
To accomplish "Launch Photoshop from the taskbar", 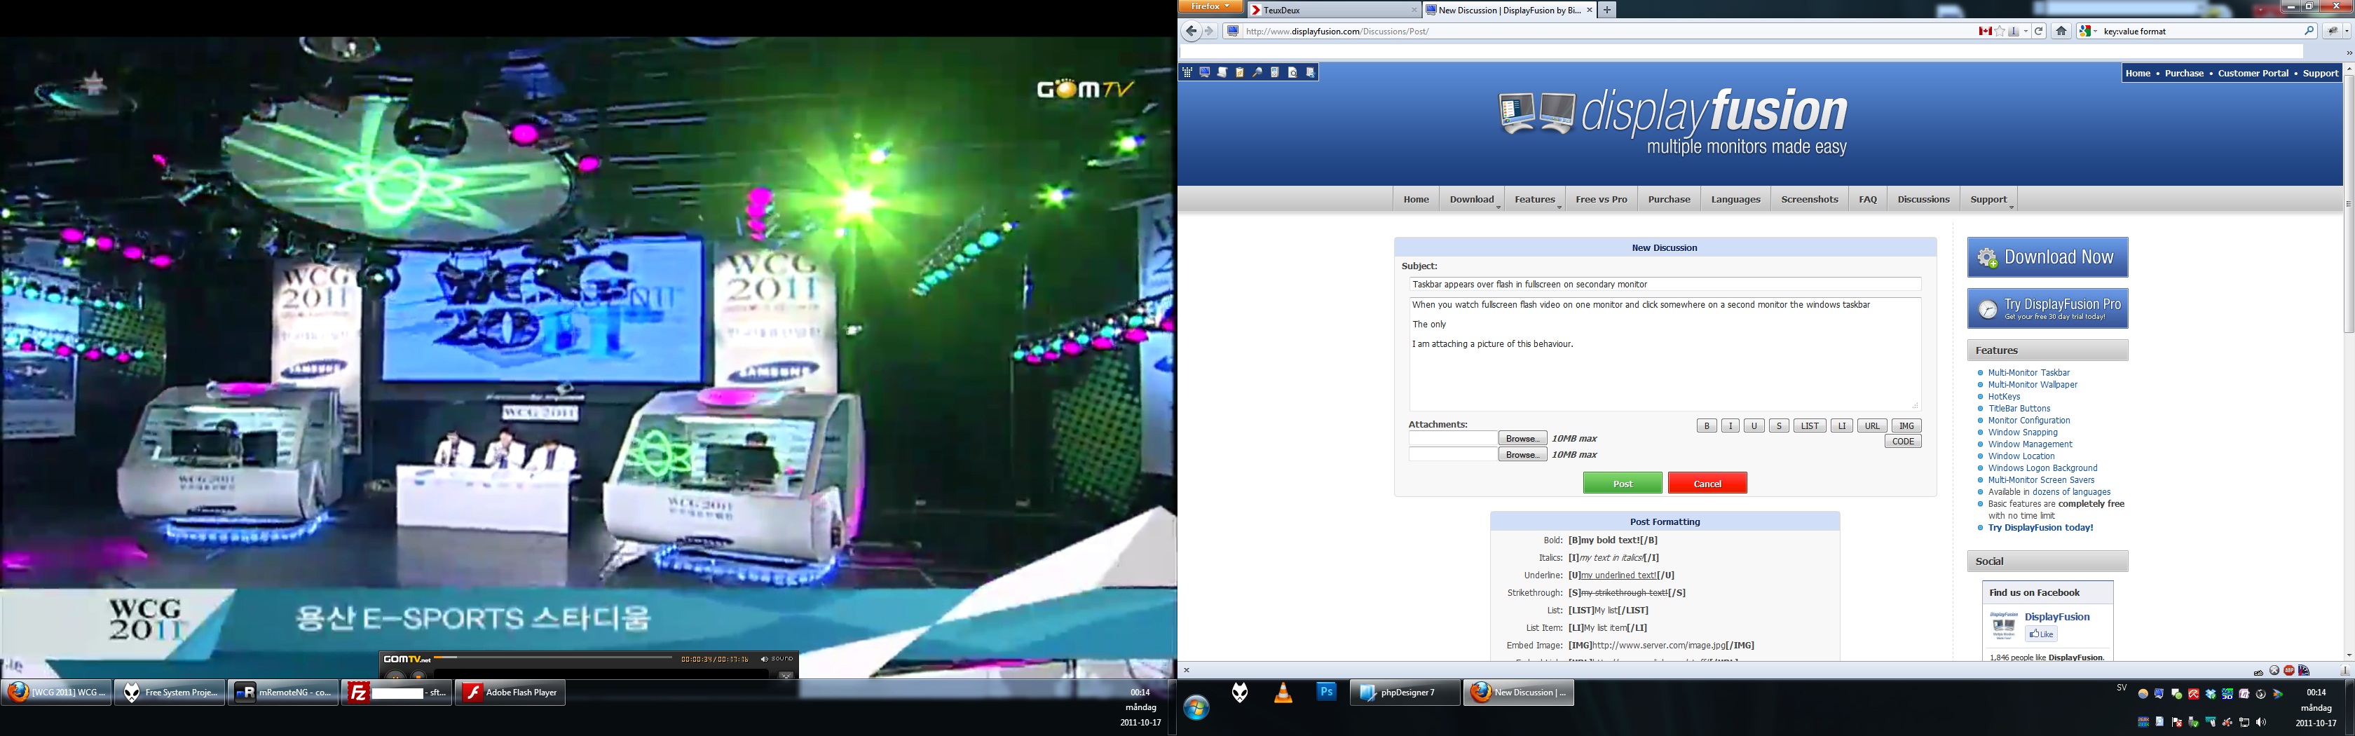I will coord(1327,692).
